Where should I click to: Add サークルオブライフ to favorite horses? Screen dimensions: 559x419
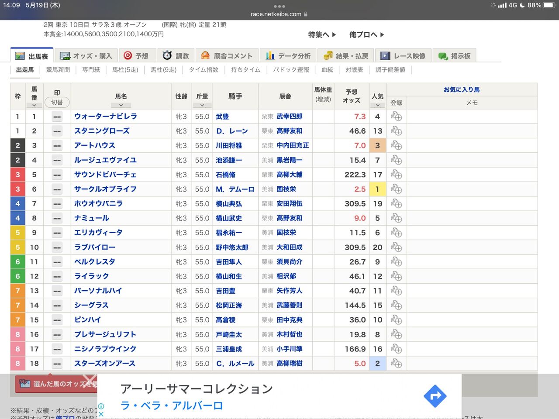[x=396, y=189]
